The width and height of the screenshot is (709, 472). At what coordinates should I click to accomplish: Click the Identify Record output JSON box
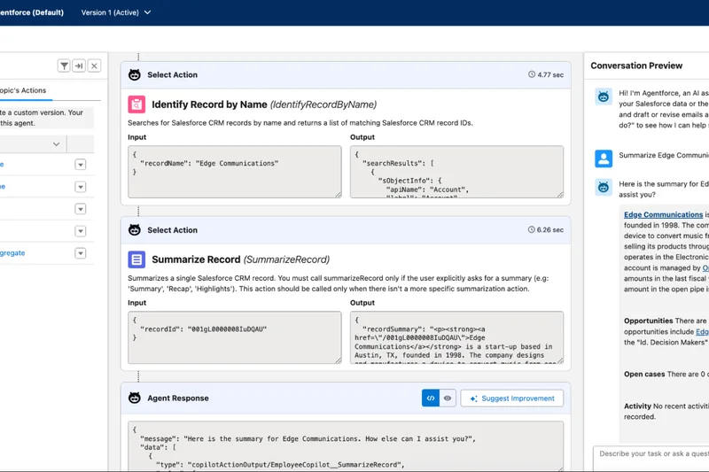(x=456, y=172)
